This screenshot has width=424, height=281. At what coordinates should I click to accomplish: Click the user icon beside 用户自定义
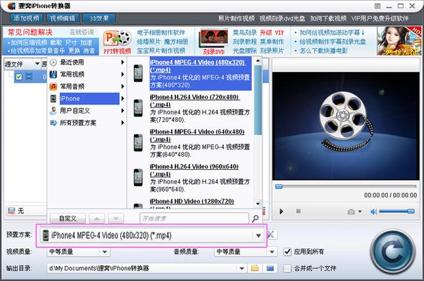pyautogui.click(x=53, y=111)
